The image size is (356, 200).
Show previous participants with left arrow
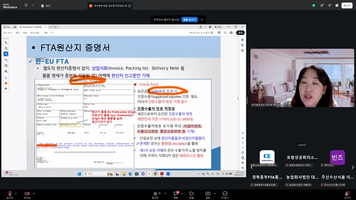point(251,167)
